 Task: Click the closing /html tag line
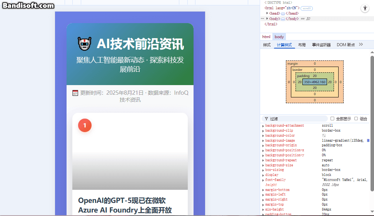(271, 24)
